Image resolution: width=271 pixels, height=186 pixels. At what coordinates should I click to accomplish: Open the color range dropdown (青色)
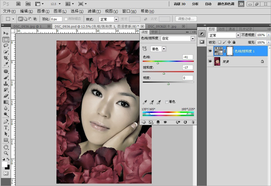point(164,49)
